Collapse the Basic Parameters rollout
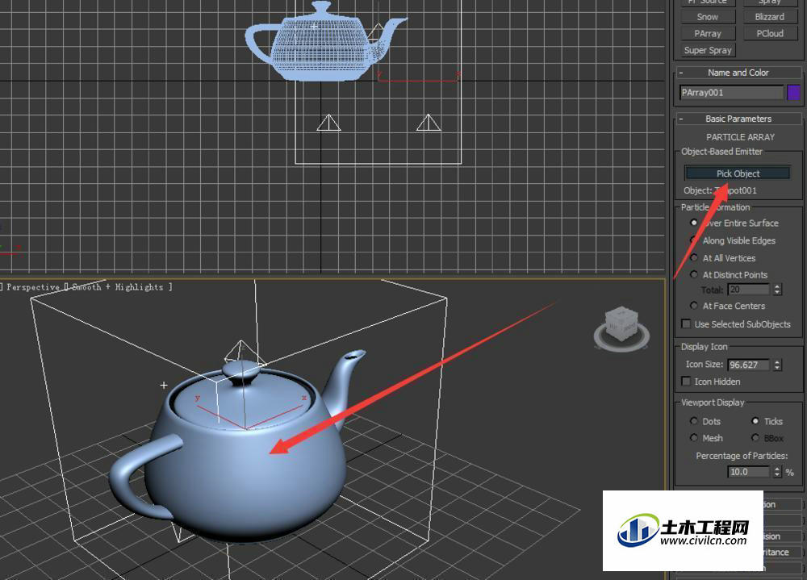The image size is (807, 580). point(738,119)
